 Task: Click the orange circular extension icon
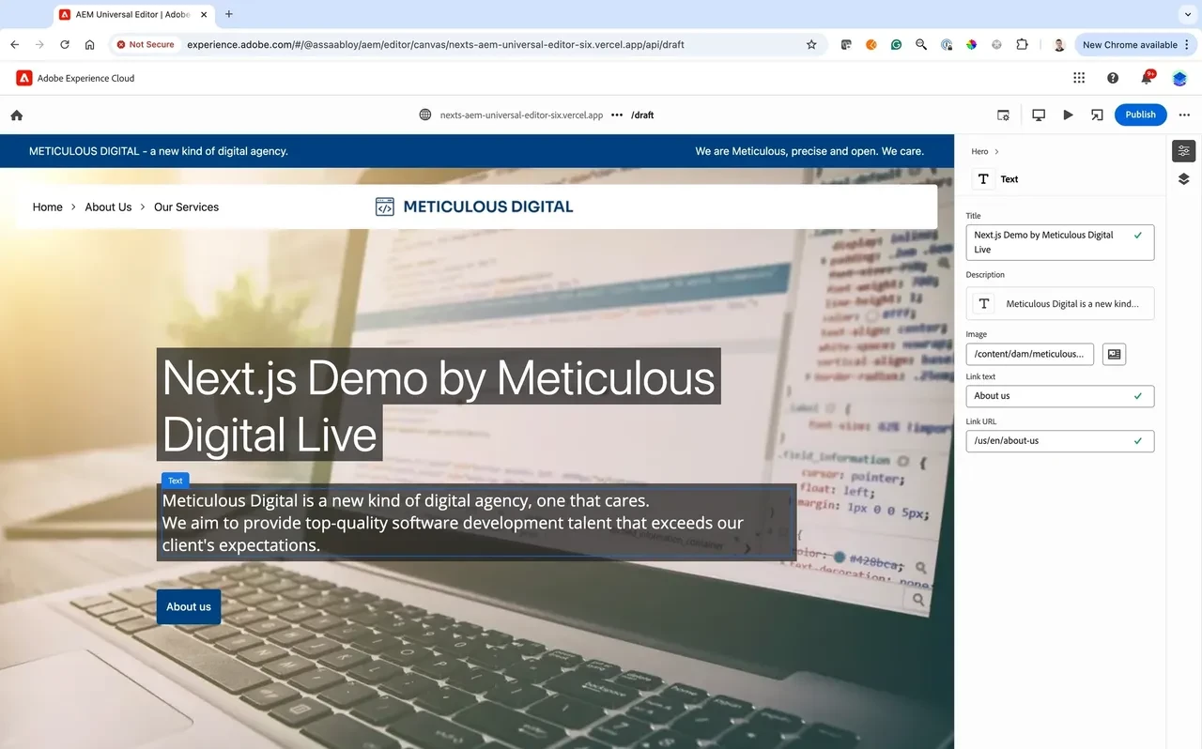click(871, 44)
